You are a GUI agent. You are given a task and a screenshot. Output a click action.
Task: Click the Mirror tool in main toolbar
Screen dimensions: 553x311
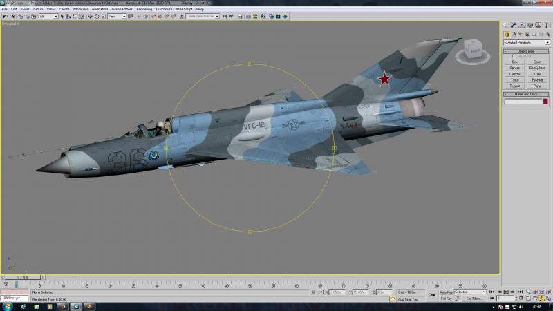point(225,17)
